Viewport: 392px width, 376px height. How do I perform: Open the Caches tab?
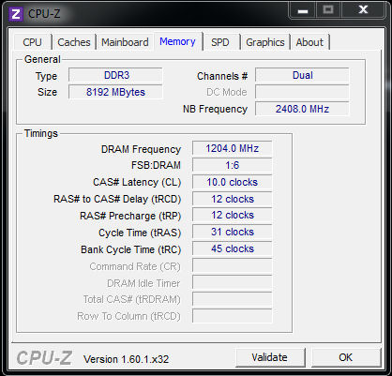(74, 42)
